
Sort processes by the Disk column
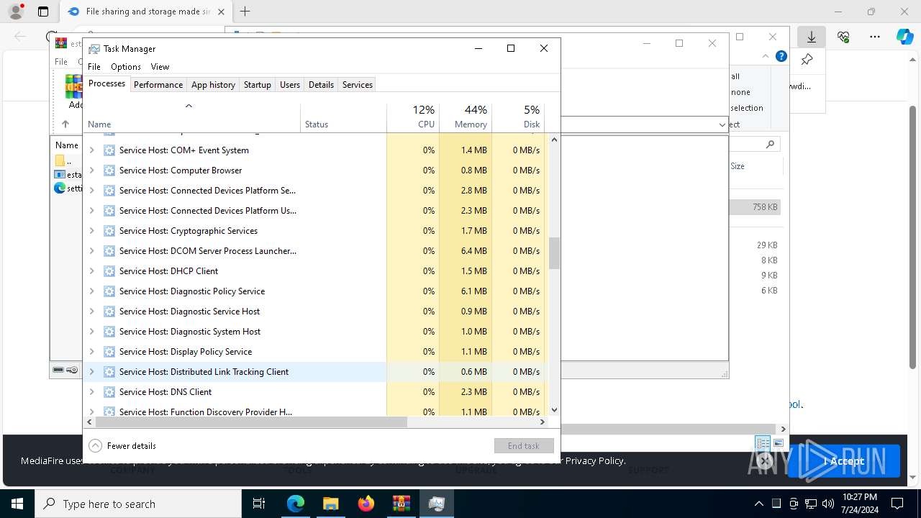pyautogui.click(x=518, y=119)
